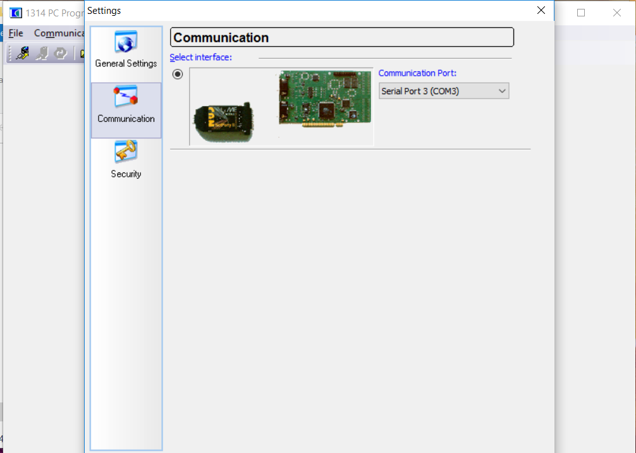Open Security settings via key icon
Screen dimensions: 636x453
point(126,152)
